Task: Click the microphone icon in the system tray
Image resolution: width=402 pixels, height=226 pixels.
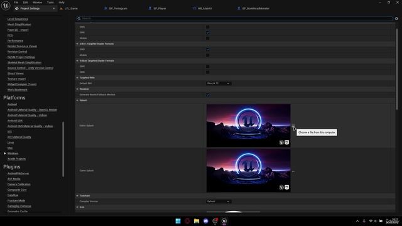Action: 364,221
